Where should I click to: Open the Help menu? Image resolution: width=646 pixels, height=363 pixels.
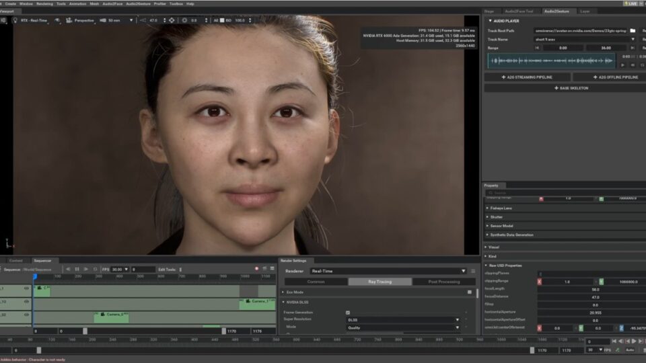(x=190, y=4)
